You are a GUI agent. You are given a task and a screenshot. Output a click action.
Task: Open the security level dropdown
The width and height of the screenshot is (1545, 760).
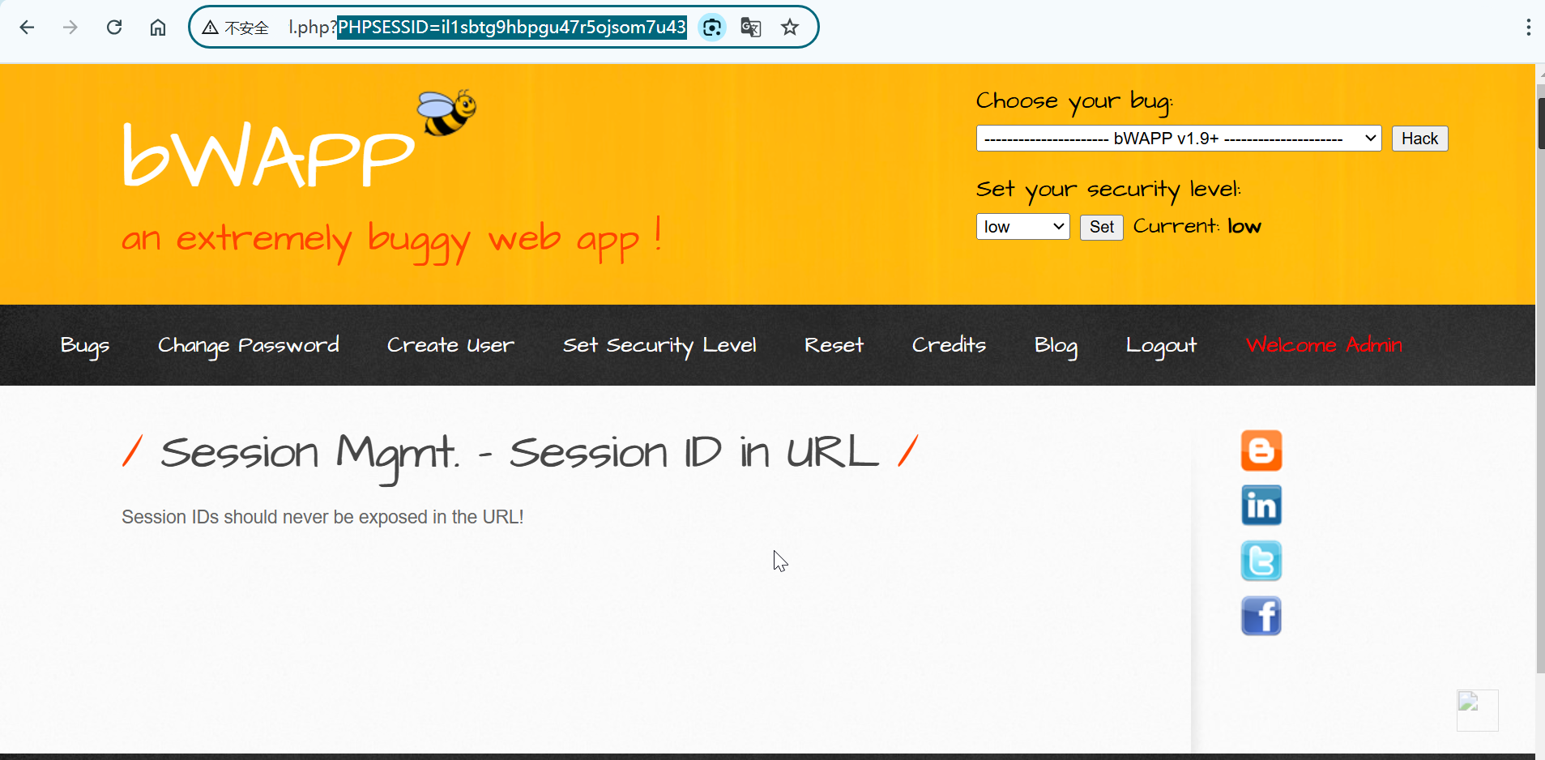(1022, 227)
